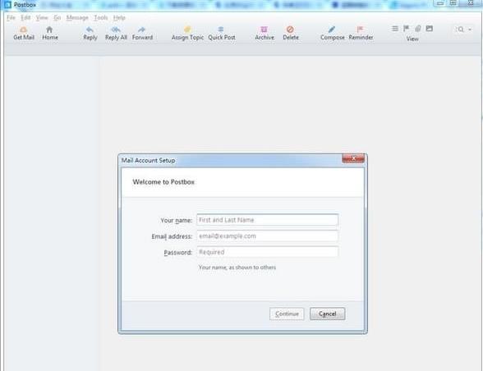Open Assign Topic in the toolbar
The height and width of the screenshot is (371, 483).
coord(187,30)
